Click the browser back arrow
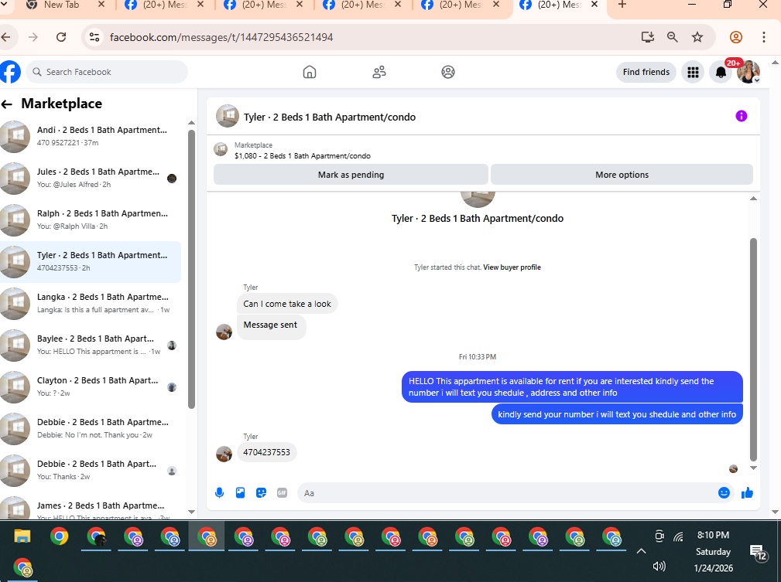This screenshot has height=582, width=781. click(5, 37)
